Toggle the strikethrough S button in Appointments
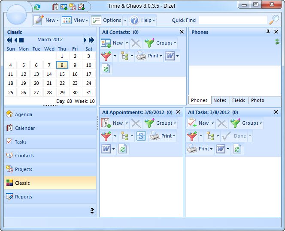 click(x=141, y=136)
